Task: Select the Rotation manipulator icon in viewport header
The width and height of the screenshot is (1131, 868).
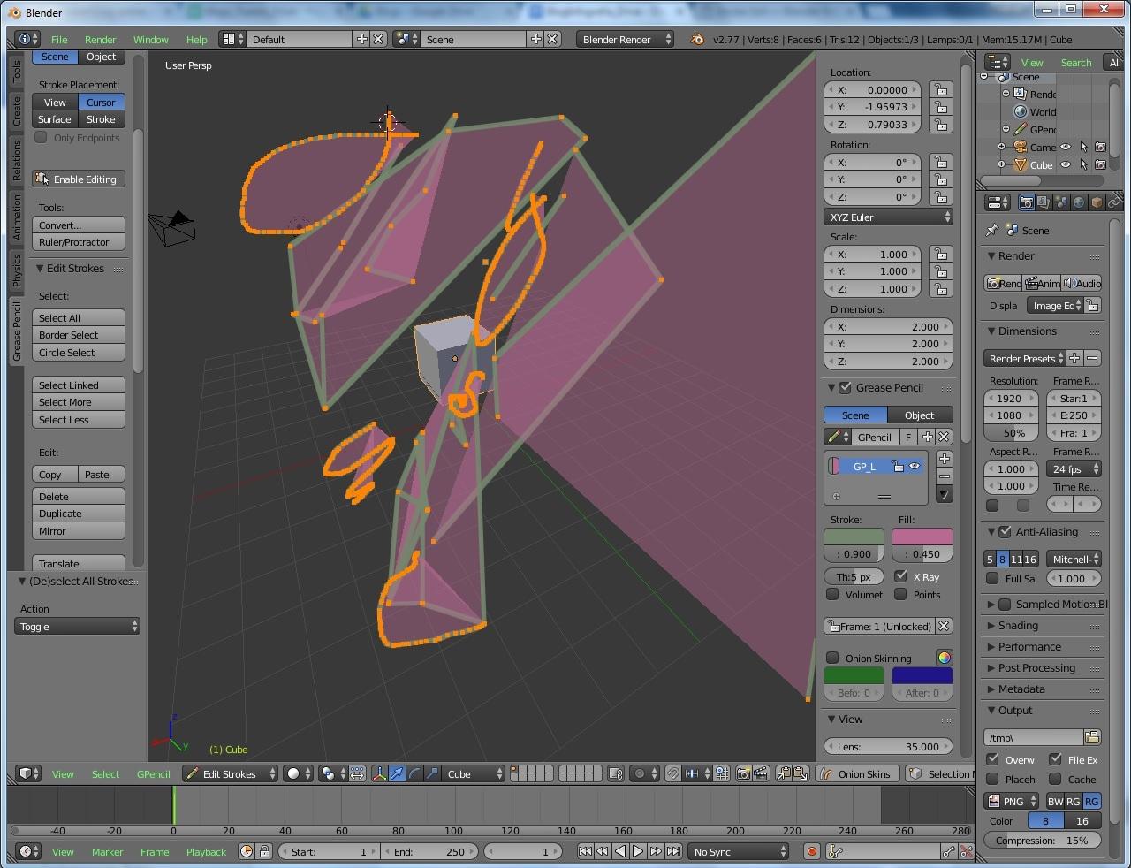Action: [x=414, y=773]
